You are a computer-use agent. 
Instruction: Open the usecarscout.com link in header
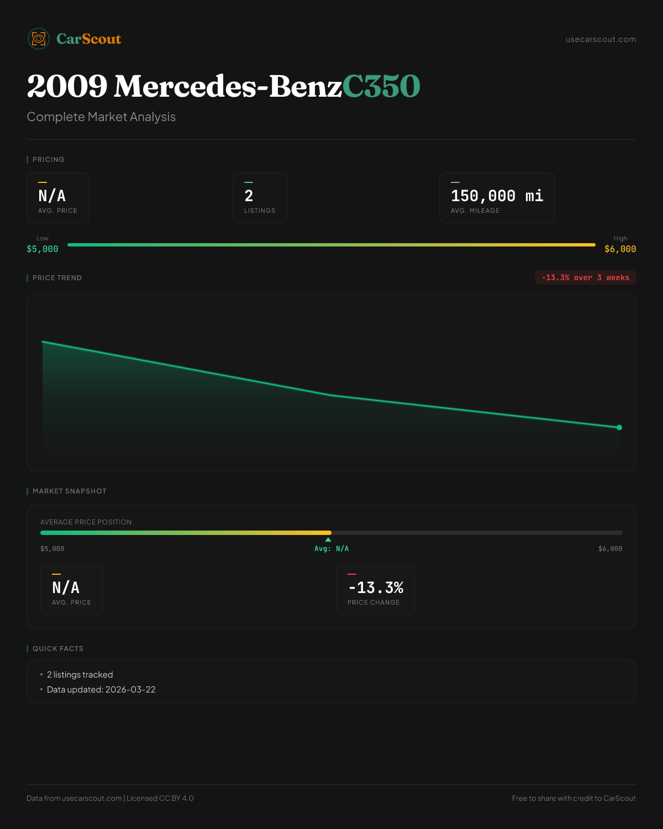click(601, 39)
